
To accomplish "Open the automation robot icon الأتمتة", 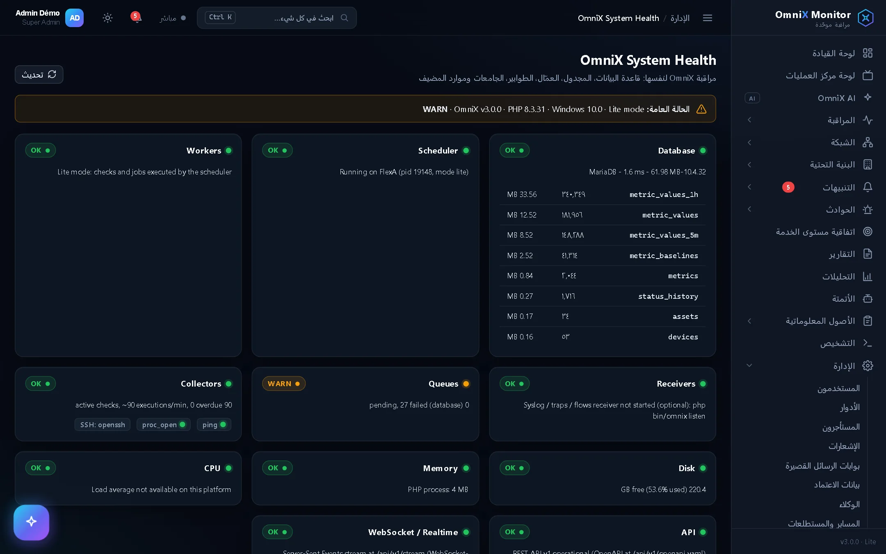I will click(x=868, y=298).
